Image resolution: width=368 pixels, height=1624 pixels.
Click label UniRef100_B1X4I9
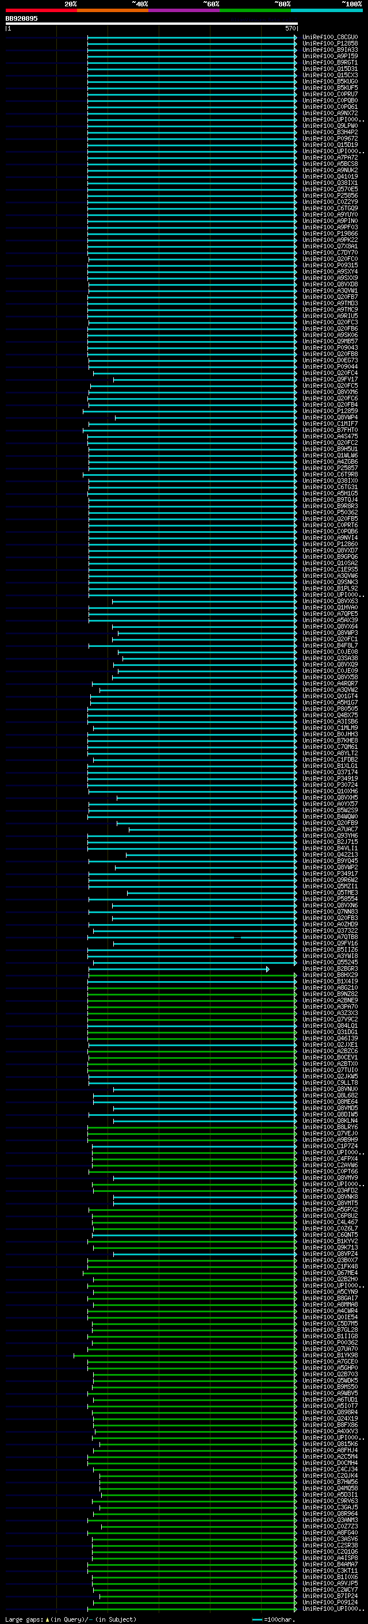[x=330, y=981]
